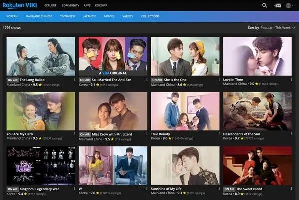Click the dropdown chevron next to This Week
Viewport: 299px width, 200px height.
(x=294, y=28)
